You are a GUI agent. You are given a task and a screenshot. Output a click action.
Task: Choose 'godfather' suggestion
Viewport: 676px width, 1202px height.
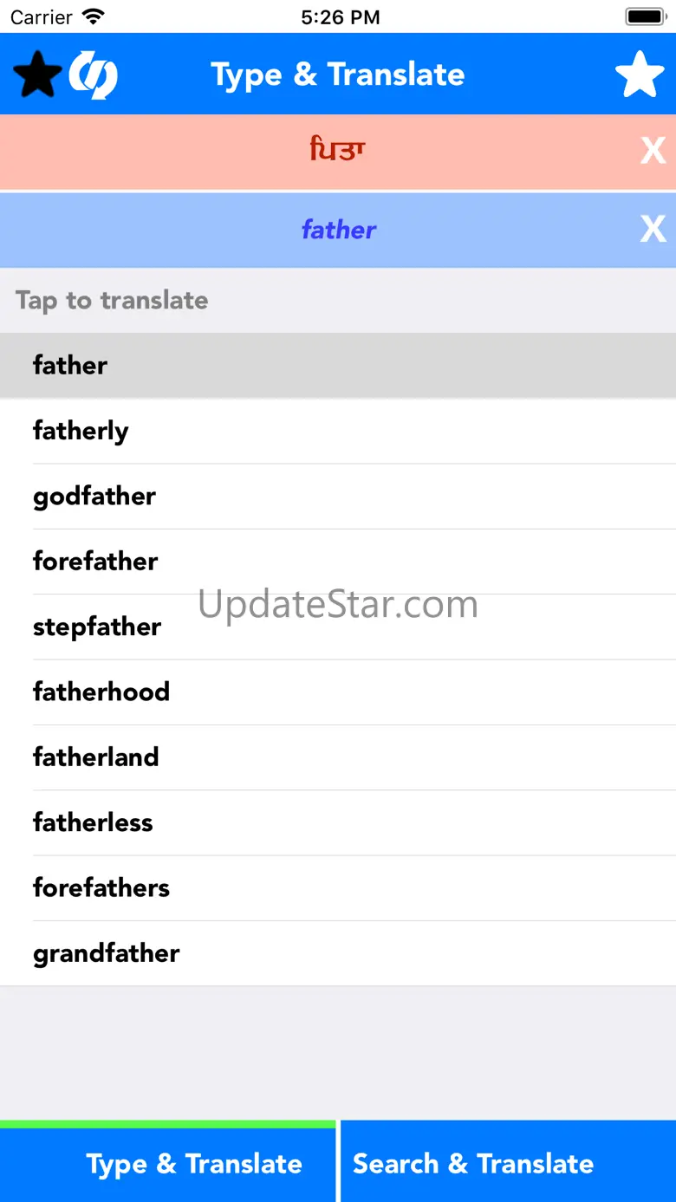pyautogui.click(x=338, y=496)
